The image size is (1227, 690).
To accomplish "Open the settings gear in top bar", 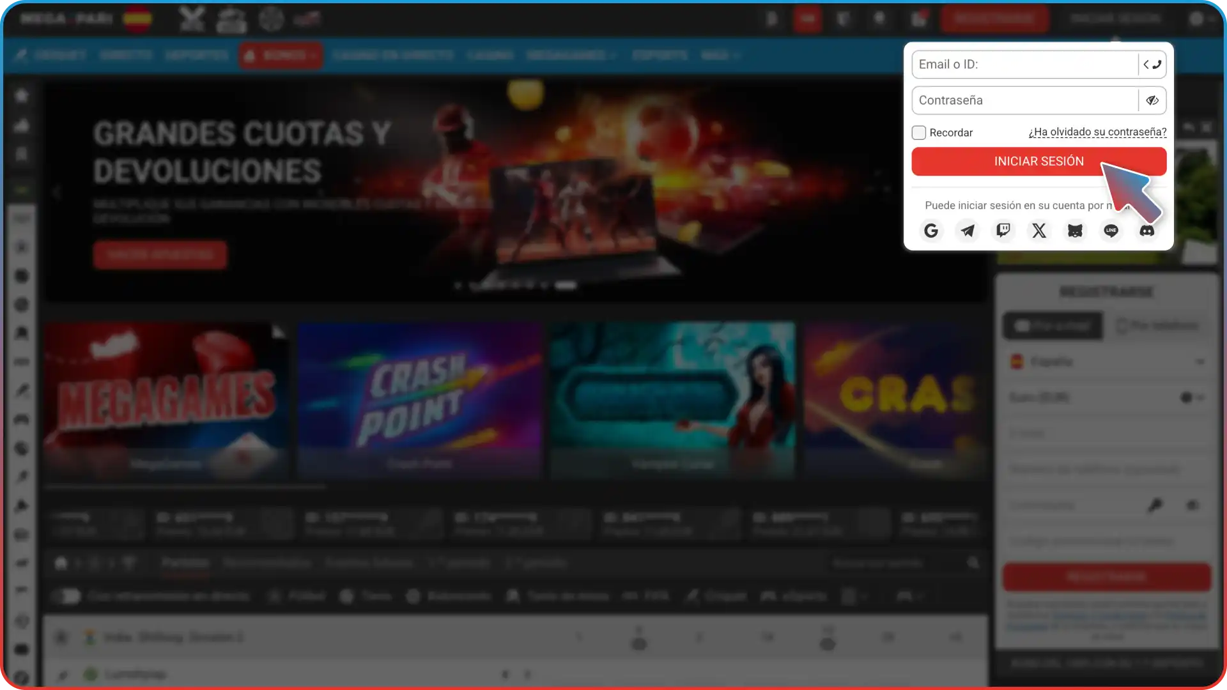I will [x=1196, y=19].
